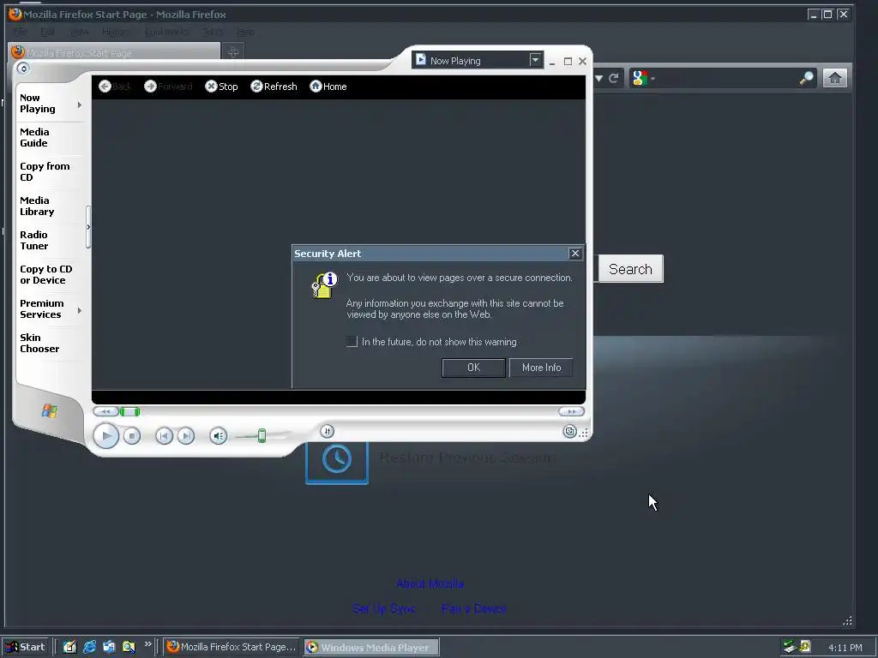Open the Now Playing sidebar tab
This screenshot has height=658, width=878.
click(x=38, y=103)
